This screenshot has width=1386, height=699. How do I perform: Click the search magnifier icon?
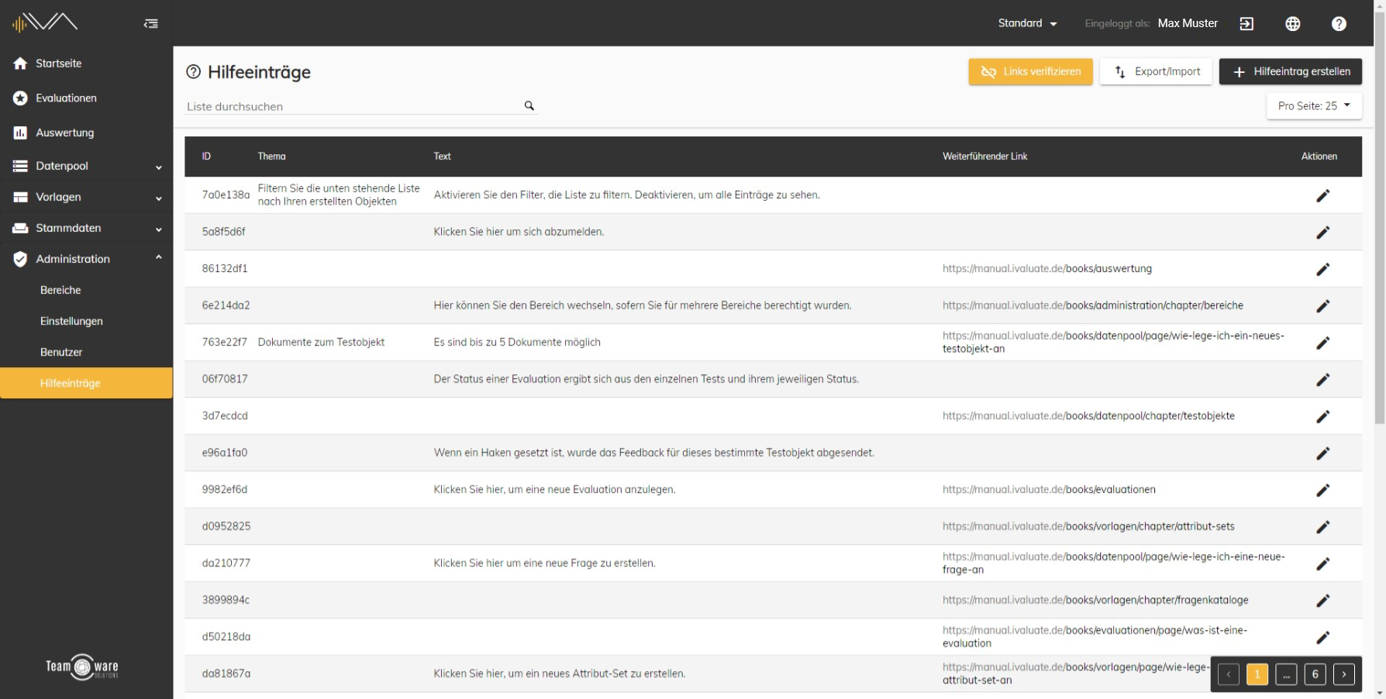click(x=529, y=105)
